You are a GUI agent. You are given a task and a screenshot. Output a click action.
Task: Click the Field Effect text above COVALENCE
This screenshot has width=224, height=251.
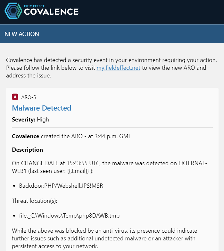tap(34, 6)
